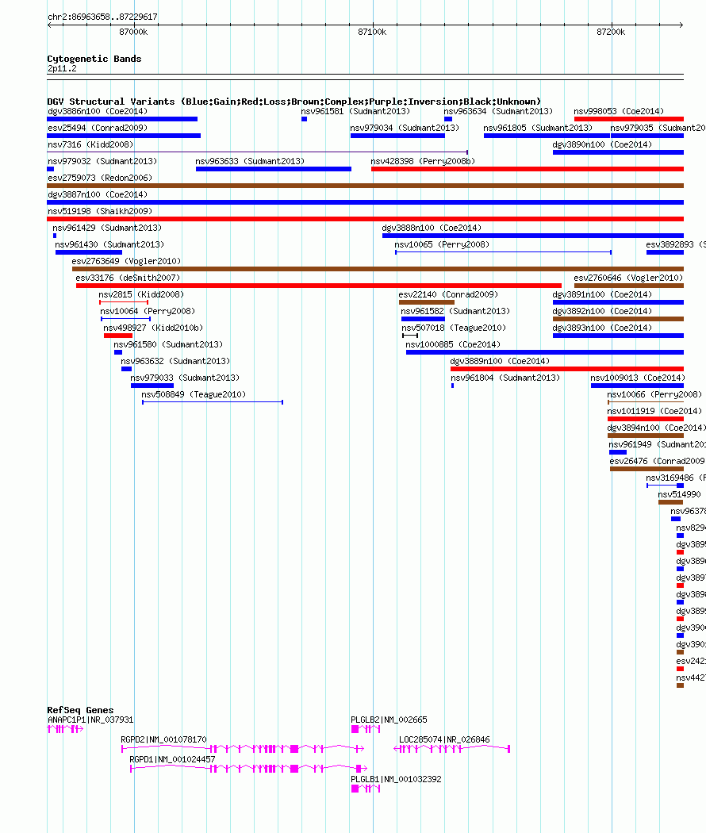Image resolution: width=706 pixels, height=833 pixels.
Task: Click dgv3892n100 (Coe2014) brown bar
Action: click(x=618, y=319)
